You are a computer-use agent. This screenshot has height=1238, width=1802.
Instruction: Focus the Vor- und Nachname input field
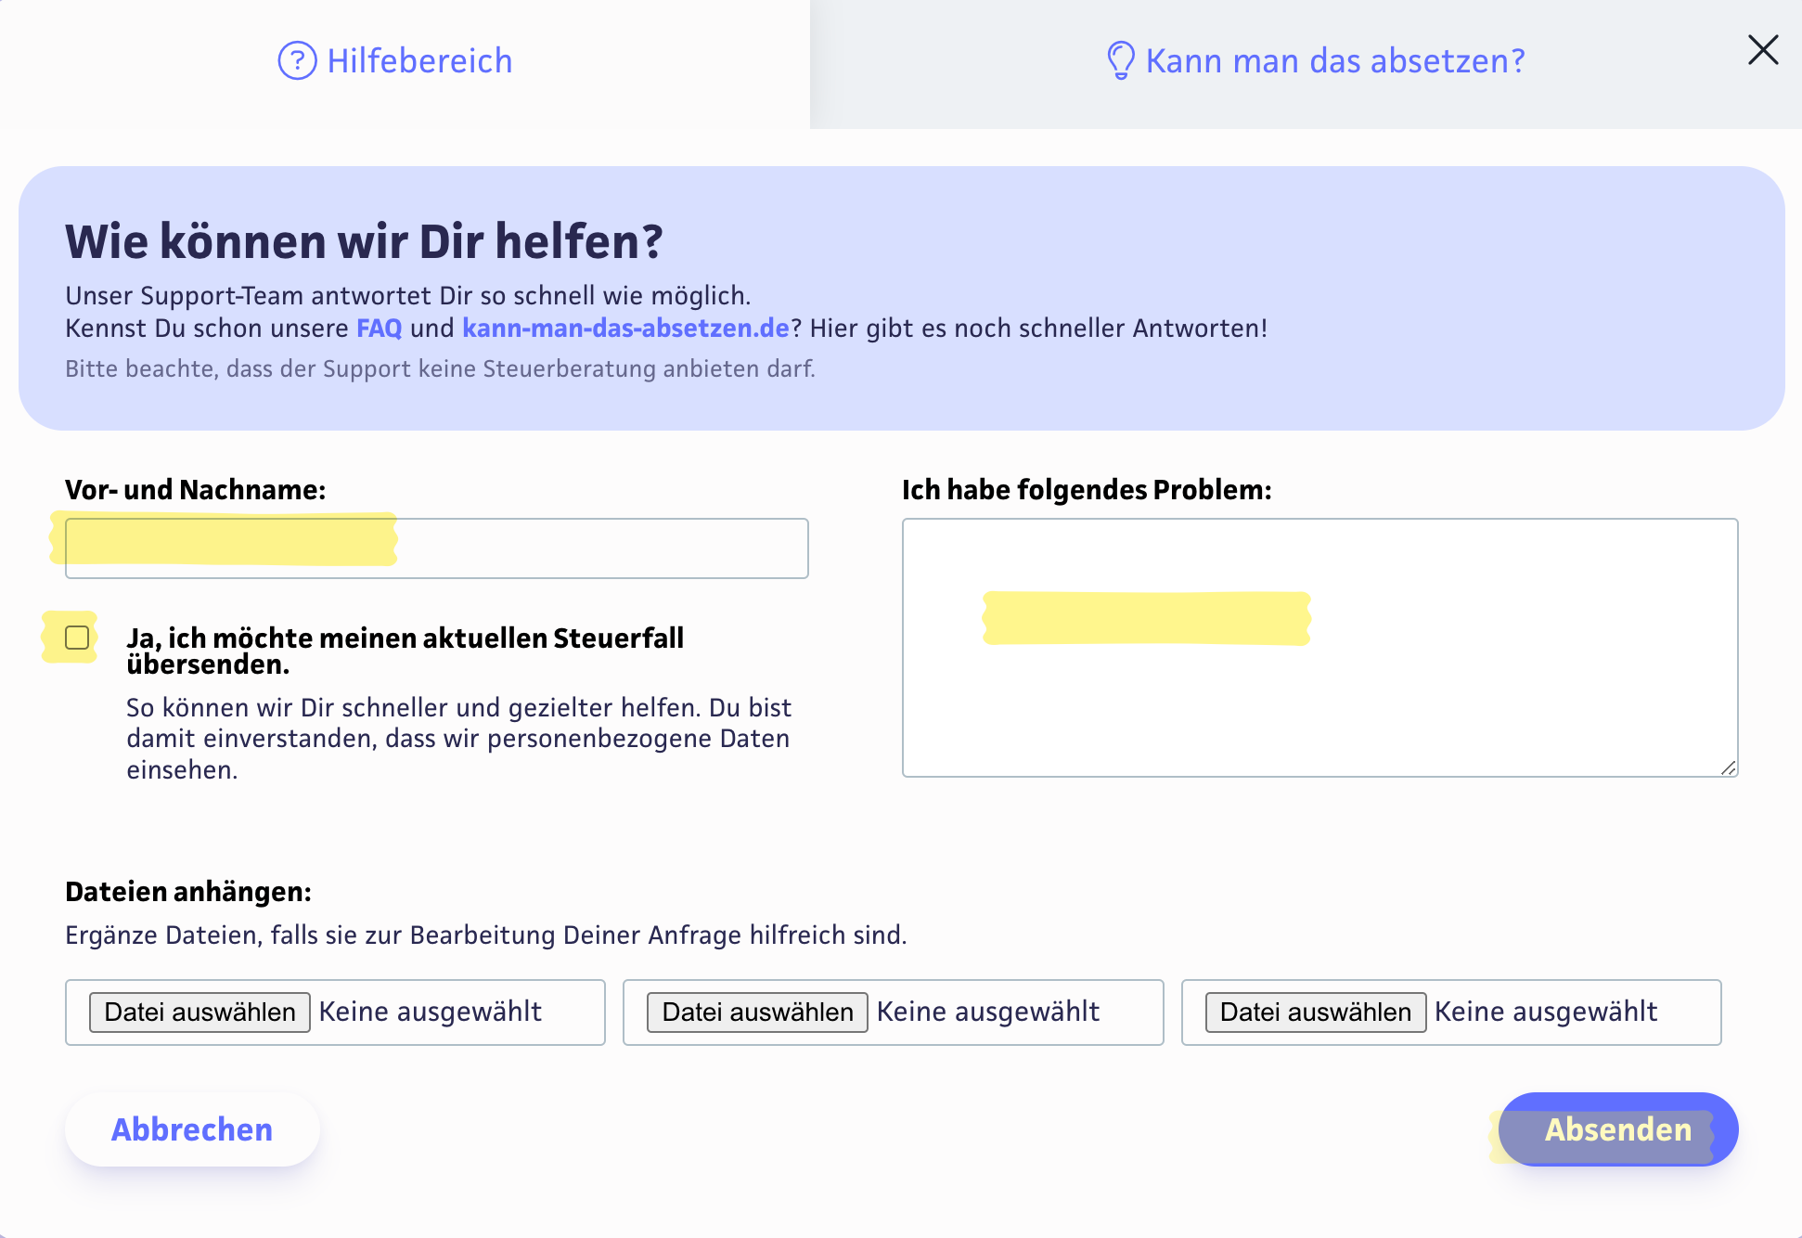[x=436, y=548]
